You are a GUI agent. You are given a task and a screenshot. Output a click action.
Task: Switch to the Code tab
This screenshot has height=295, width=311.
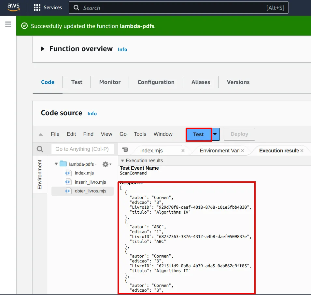[48, 82]
